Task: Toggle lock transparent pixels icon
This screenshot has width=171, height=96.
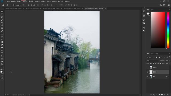Action: point(151,63)
